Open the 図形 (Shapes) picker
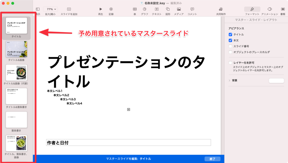 168,9
